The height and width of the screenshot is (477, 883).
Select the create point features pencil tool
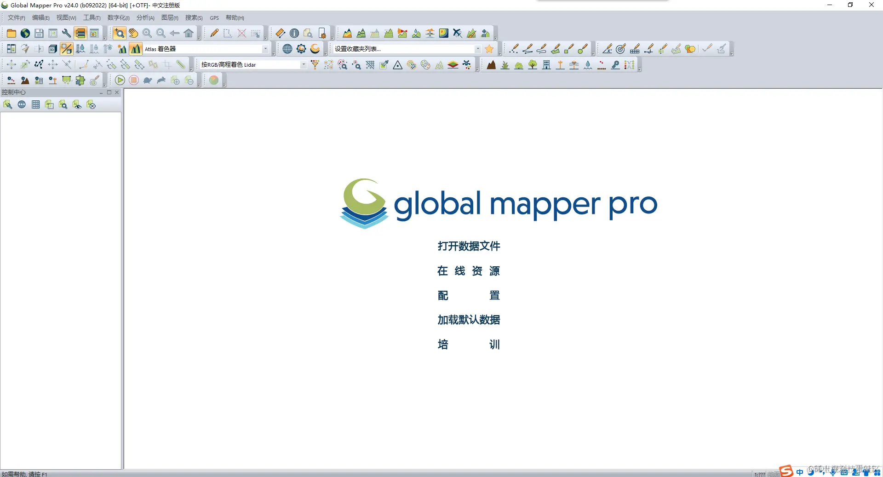pos(514,49)
